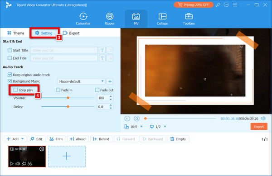Click the Behind button

coord(101,139)
